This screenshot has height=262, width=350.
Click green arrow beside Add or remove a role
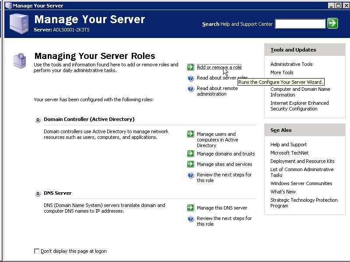click(190, 67)
